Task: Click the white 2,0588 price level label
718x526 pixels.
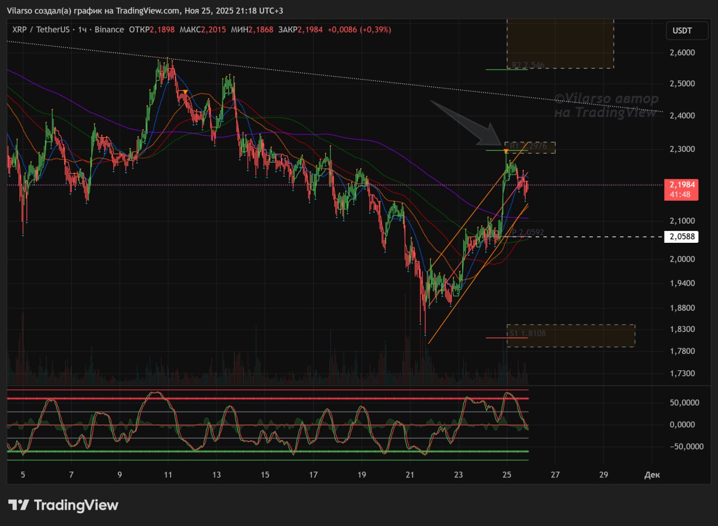Action: click(x=681, y=237)
